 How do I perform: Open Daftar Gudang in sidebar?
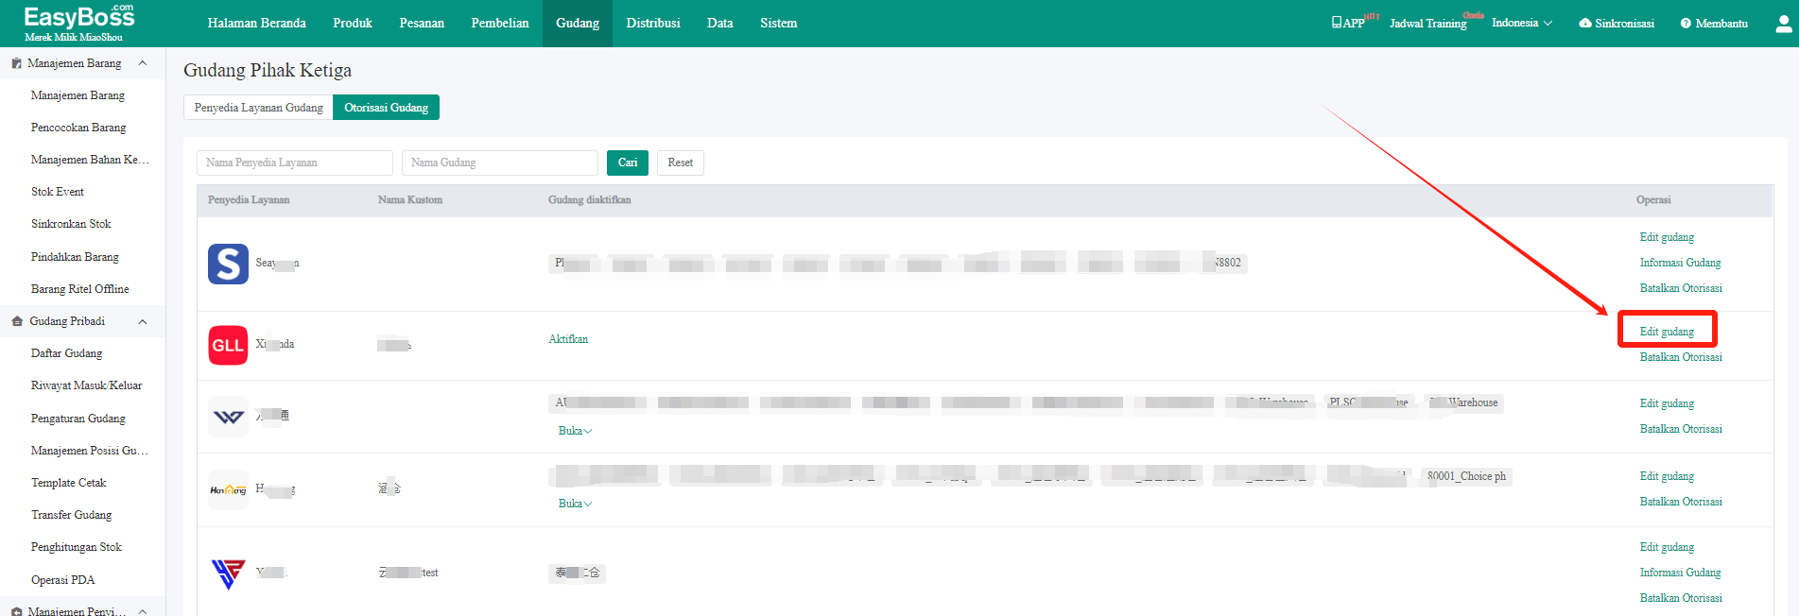(x=66, y=353)
